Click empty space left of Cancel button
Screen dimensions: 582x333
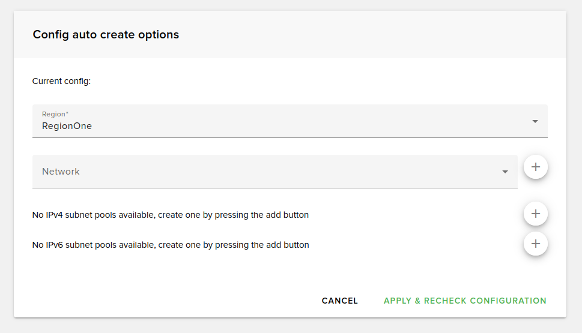[180, 301]
